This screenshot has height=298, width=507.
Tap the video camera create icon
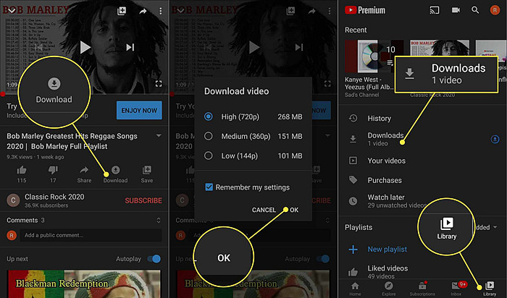(x=456, y=10)
